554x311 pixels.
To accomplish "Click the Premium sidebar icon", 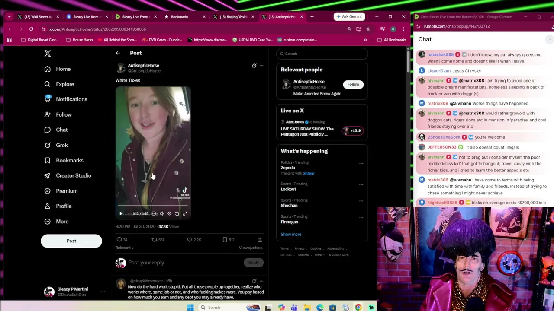I will pos(48,191).
